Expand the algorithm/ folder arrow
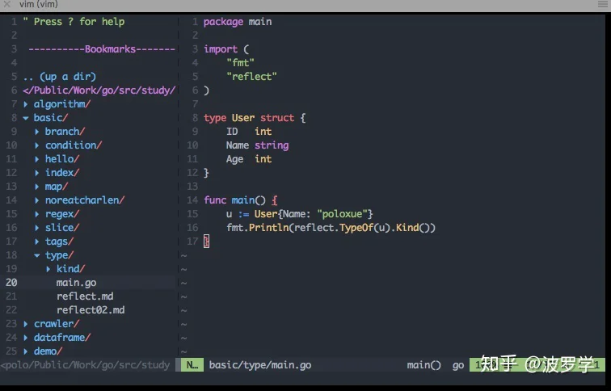Screen dimensions: 611x391 point(26,104)
